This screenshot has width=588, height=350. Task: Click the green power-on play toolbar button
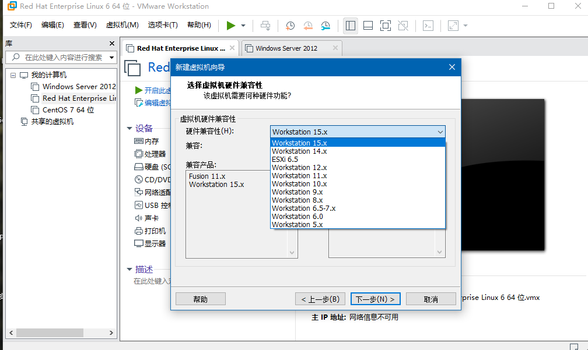point(230,26)
